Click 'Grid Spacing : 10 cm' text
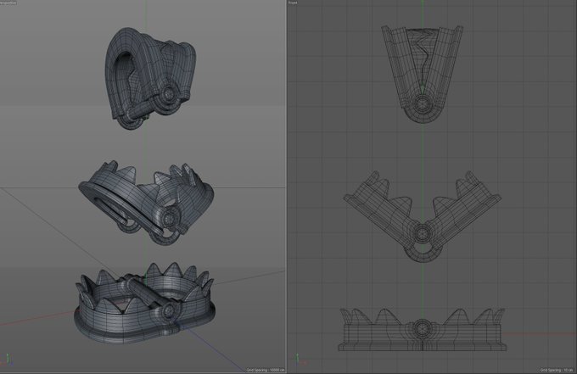Image resolution: width=577 pixels, height=374 pixels. pyautogui.click(x=556, y=370)
